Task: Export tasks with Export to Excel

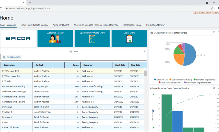Action: (12, 57)
